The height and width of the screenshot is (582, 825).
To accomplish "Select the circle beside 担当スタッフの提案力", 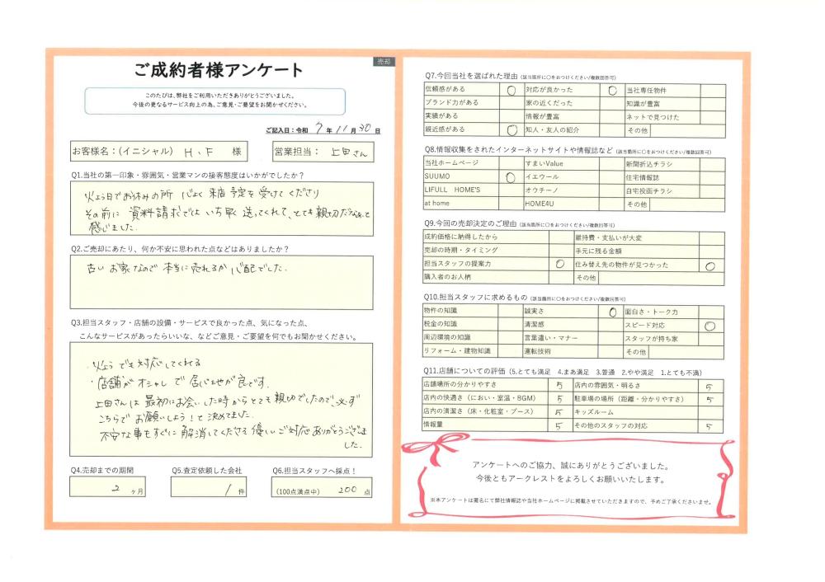I will click(x=560, y=264).
